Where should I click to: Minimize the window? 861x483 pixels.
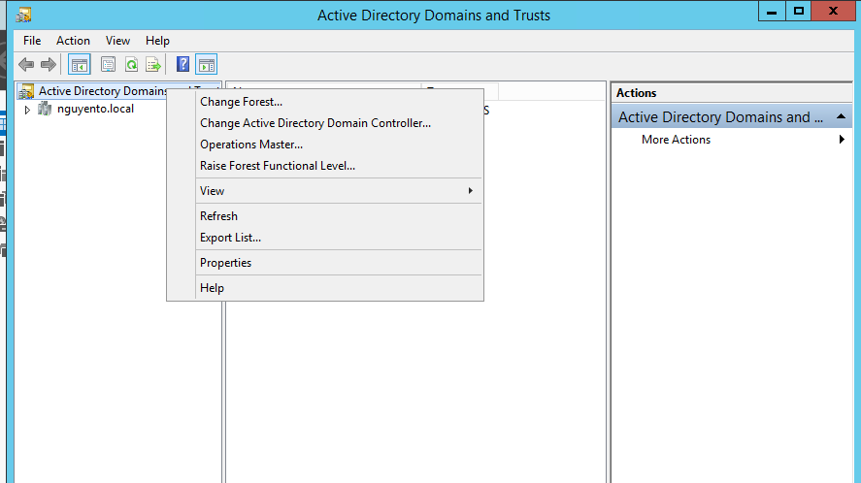772,11
